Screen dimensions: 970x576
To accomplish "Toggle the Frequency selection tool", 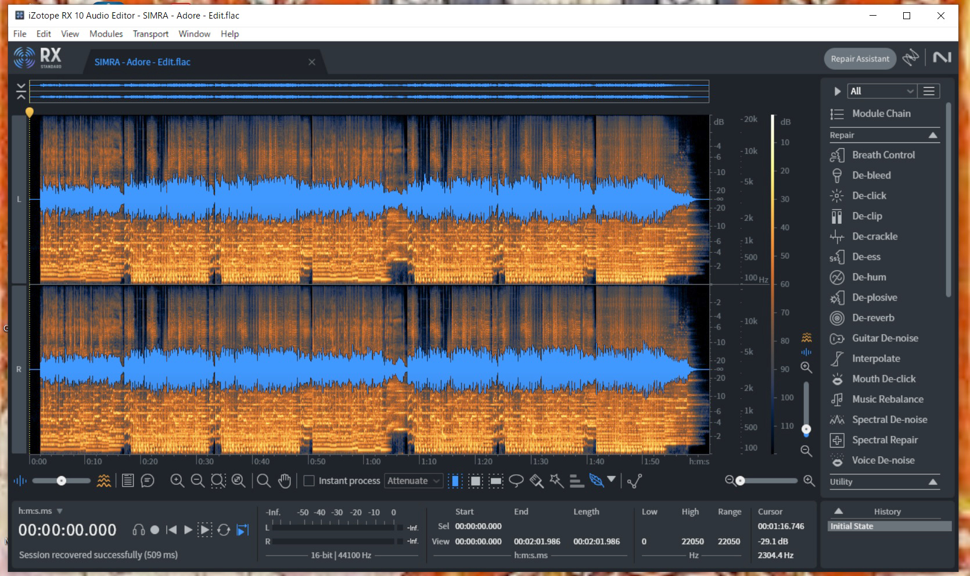I will click(x=495, y=481).
